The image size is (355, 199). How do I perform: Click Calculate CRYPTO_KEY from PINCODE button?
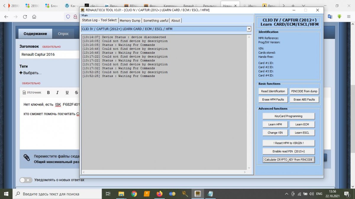point(288,159)
